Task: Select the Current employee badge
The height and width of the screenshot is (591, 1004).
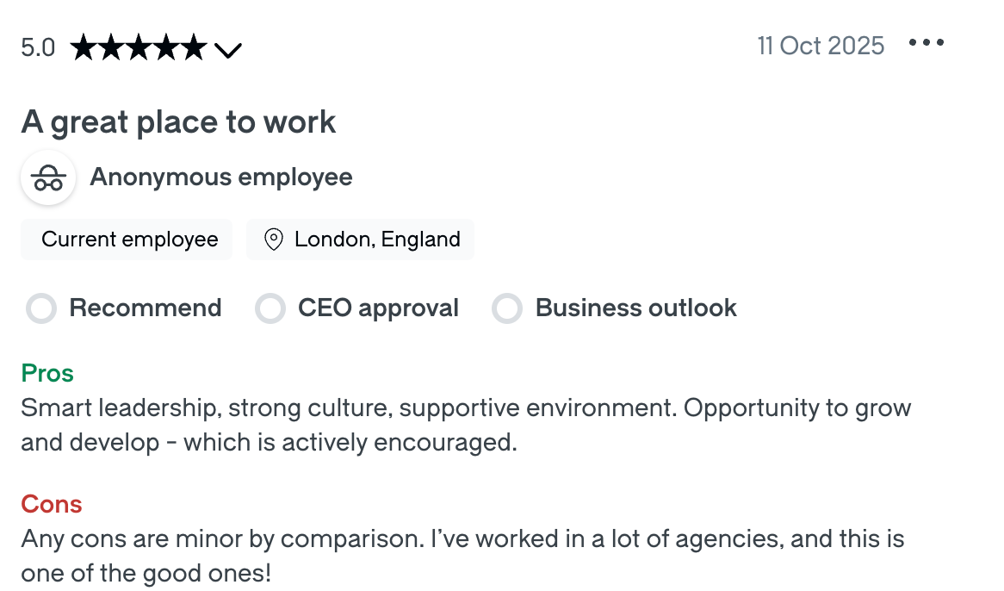Action: point(126,240)
